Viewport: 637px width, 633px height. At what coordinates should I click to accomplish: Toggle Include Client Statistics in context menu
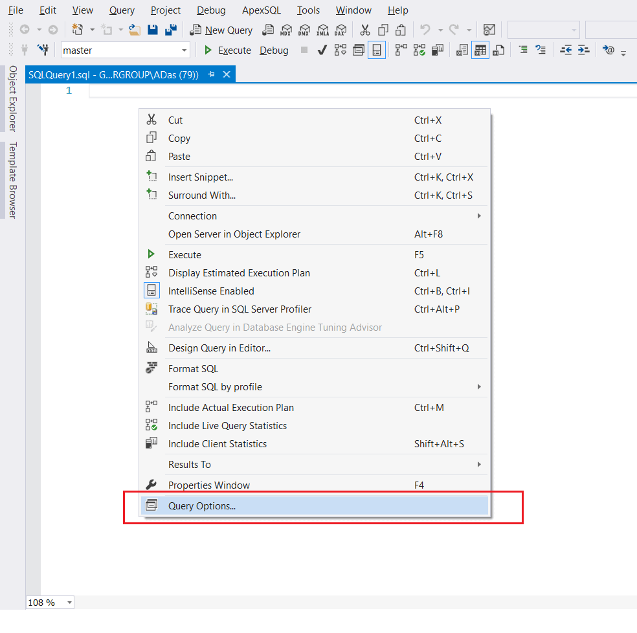tap(217, 444)
